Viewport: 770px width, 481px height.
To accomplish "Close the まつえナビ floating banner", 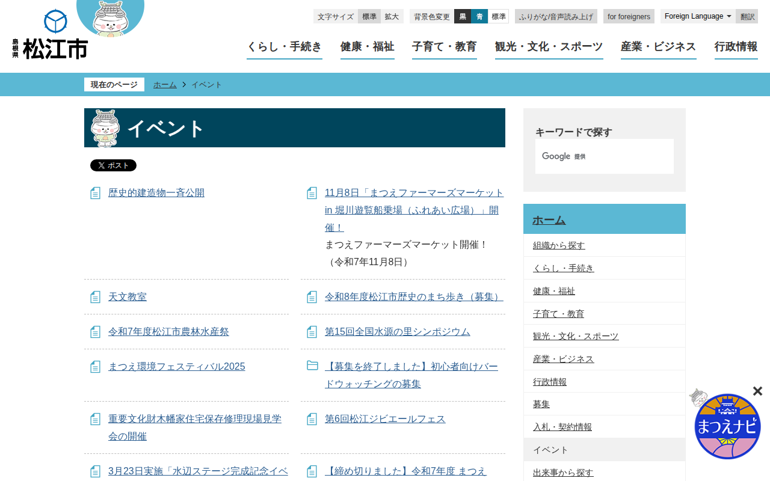I will click(757, 391).
